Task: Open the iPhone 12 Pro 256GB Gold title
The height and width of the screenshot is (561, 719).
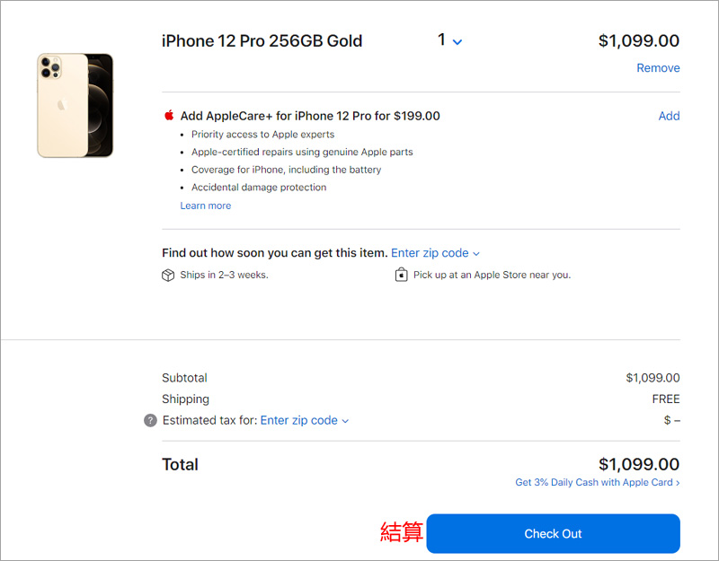Action: point(262,41)
